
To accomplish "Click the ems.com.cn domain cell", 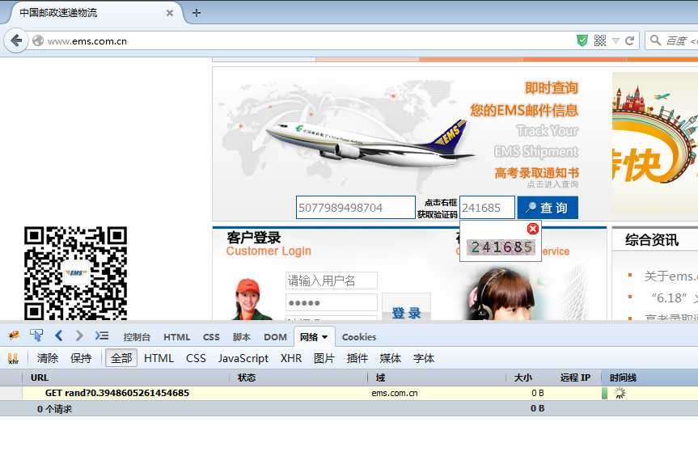I will [x=395, y=393].
